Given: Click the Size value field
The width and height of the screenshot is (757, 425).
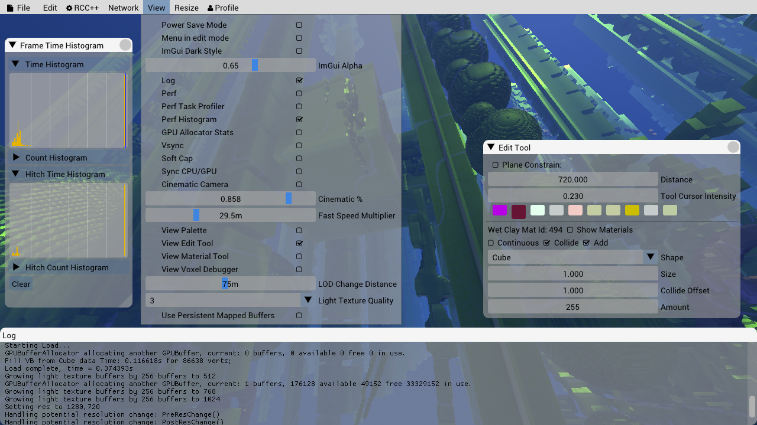Looking at the screenshot, I should coord(573,274).
